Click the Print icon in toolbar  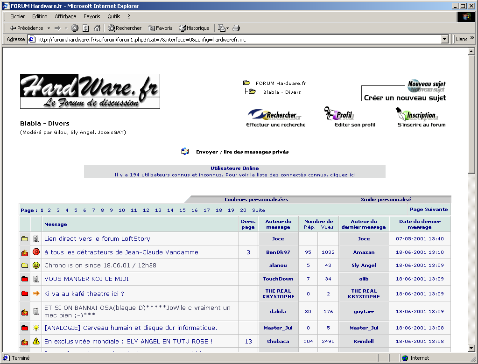click(236, 28)
